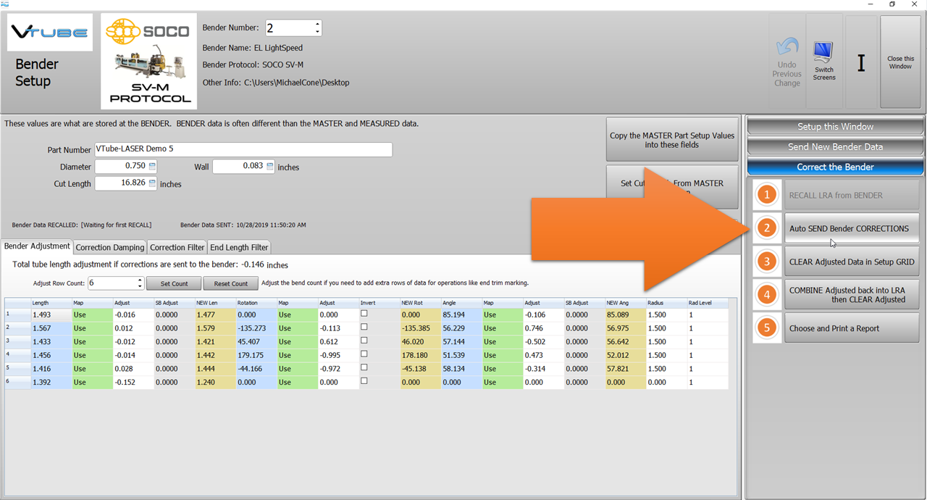Toggle Invert checkbox in row 1
Viewport: 927px width, 500px height.
click(364, 314)
